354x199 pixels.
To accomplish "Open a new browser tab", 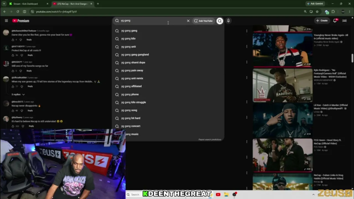I will pos(98,4).
